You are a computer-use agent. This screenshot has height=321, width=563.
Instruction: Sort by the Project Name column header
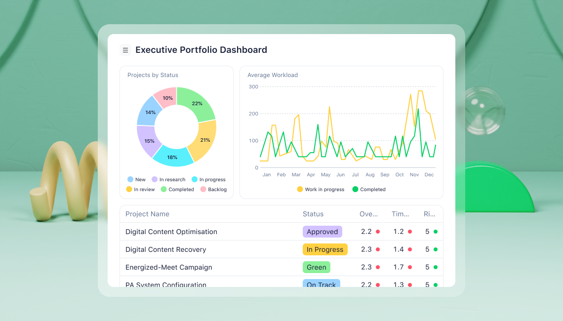click(147, 214)
